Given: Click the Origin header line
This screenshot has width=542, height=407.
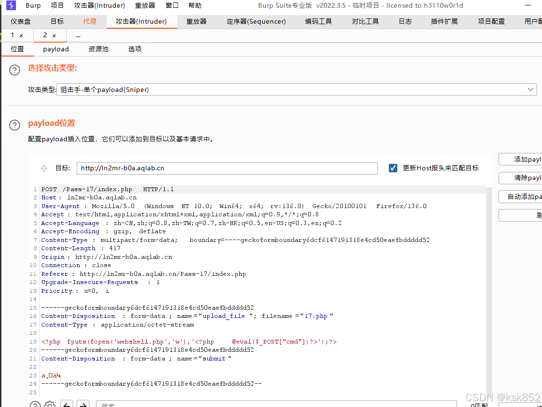Looking at the screenshot, I should tap(107, 257).
